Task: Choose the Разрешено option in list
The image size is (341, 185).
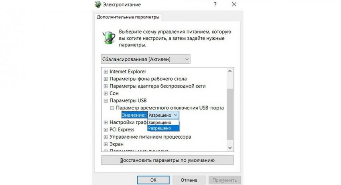Action: (160, 128)
